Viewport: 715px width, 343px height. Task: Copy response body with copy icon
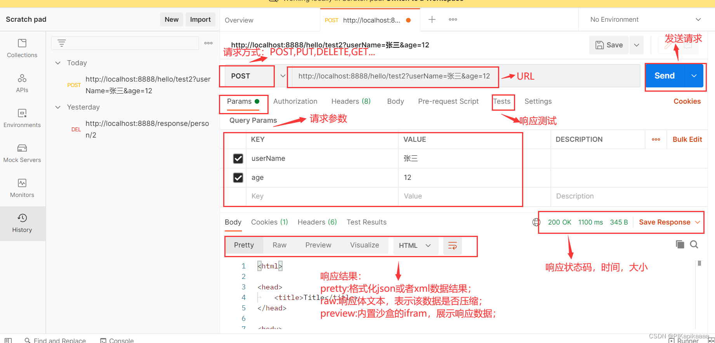tap(680, 244)
